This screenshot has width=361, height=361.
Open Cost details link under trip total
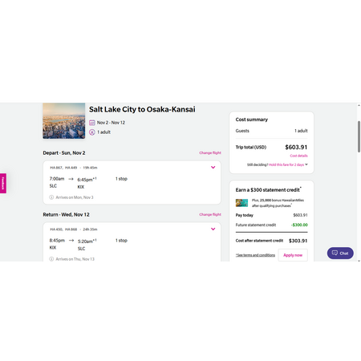pyautogui.click(x=298, y=156)
